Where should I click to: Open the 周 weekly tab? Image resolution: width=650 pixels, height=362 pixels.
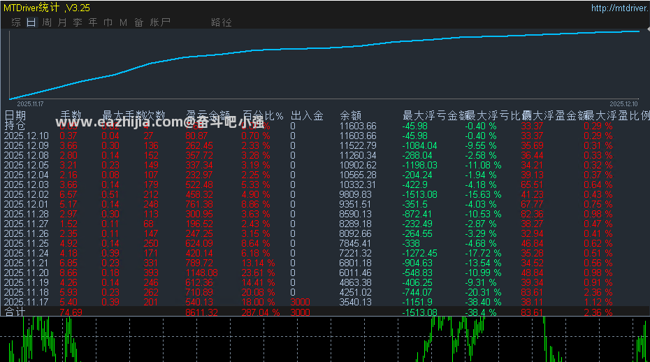tap(47, 22)
